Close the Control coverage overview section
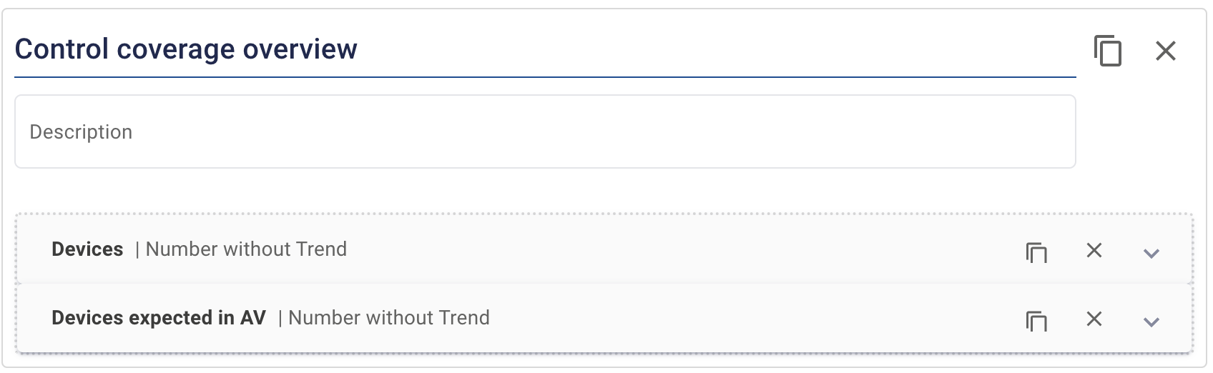Image resolution: width=1213 pixels, height=373 pixels. 1166,51
